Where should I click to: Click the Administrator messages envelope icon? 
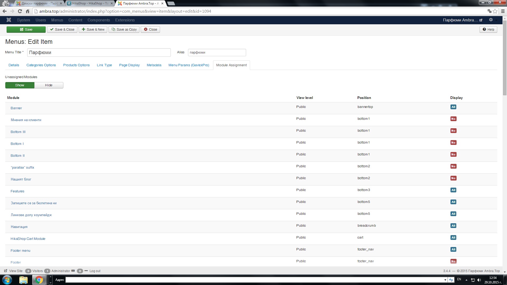click(73, 271)
